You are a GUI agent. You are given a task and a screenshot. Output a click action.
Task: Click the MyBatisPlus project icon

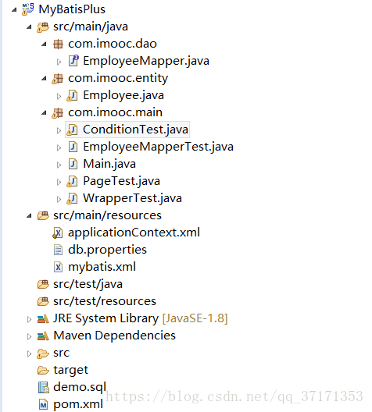28,9
